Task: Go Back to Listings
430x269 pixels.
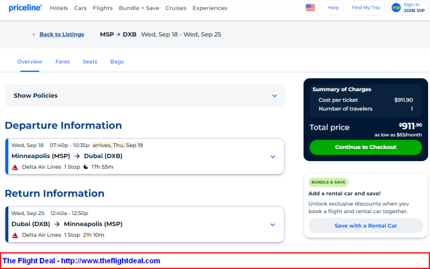Action: (x=62, y=34)
